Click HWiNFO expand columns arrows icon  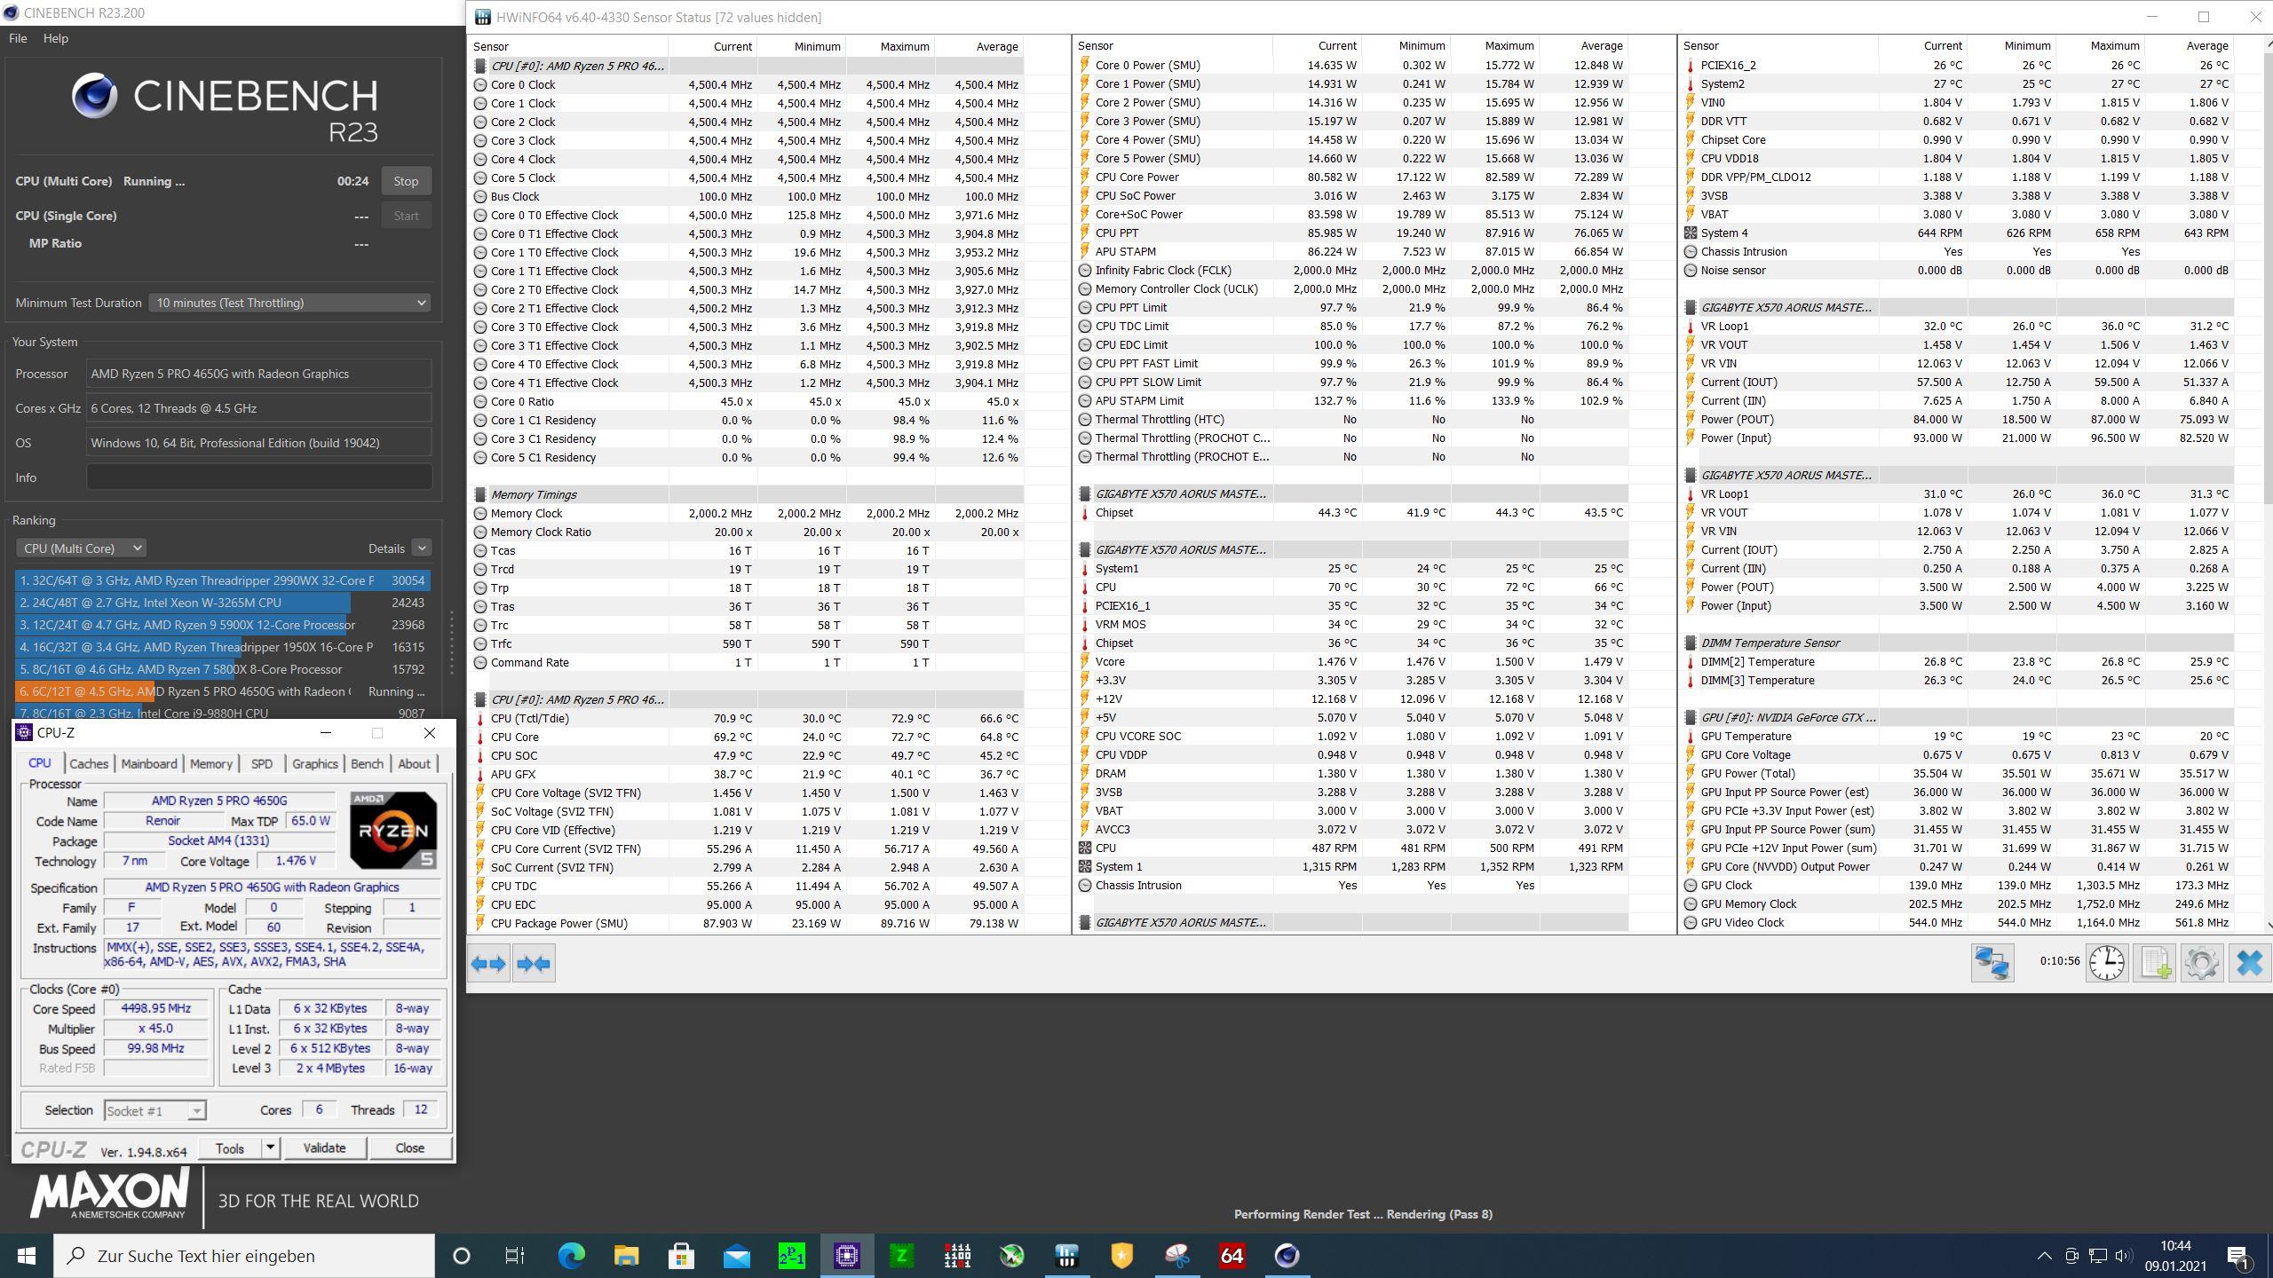pos(488,964)
